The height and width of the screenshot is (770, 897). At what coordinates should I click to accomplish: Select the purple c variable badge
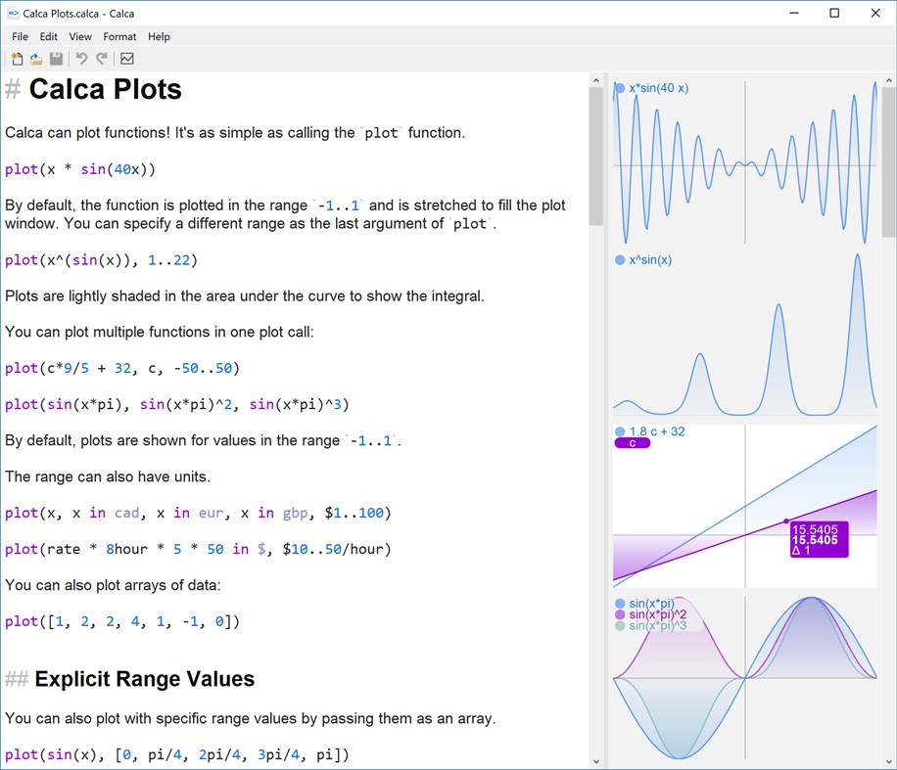click(632, 443)
